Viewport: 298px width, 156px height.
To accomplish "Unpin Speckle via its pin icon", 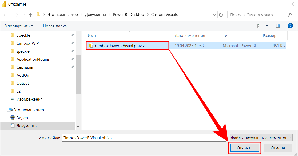I will [x=72, y=35].
